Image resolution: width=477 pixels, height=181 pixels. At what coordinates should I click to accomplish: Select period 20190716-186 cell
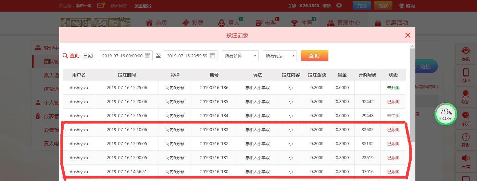click(x=214, y=87)
